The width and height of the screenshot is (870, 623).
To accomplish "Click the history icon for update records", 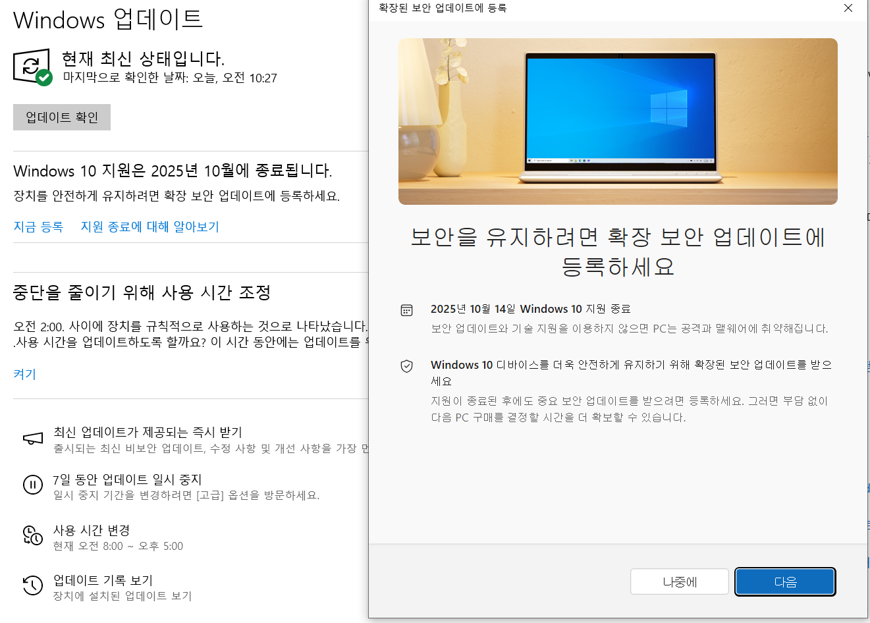I will pos(33,585).
